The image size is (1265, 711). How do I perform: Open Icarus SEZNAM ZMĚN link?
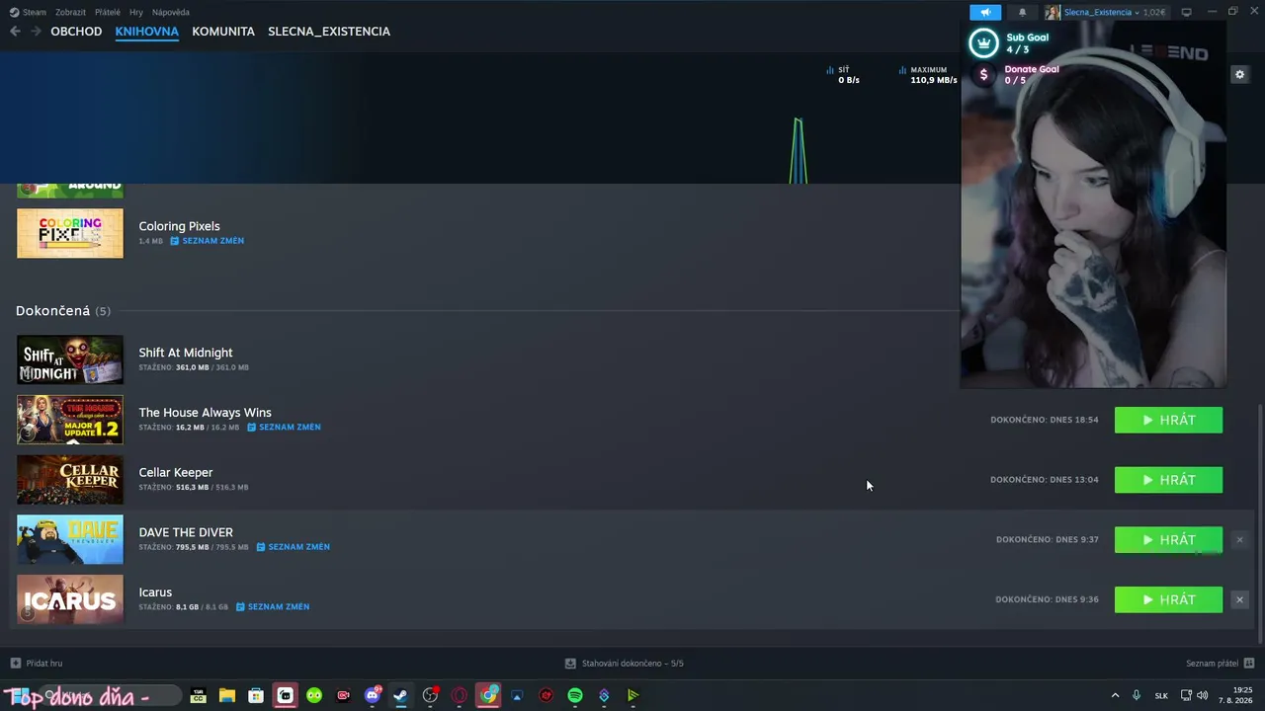coord(273,607)
